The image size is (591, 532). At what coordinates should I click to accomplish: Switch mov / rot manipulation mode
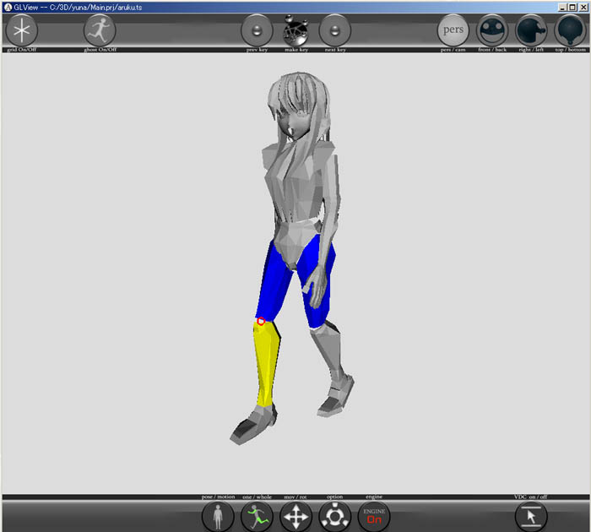(x=295, y=516)
